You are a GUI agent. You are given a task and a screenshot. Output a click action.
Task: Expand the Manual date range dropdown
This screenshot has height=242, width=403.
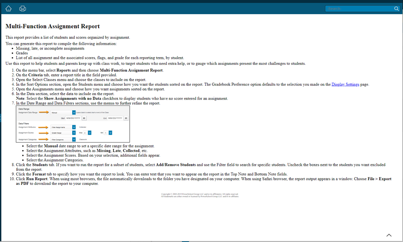[74, 113]
